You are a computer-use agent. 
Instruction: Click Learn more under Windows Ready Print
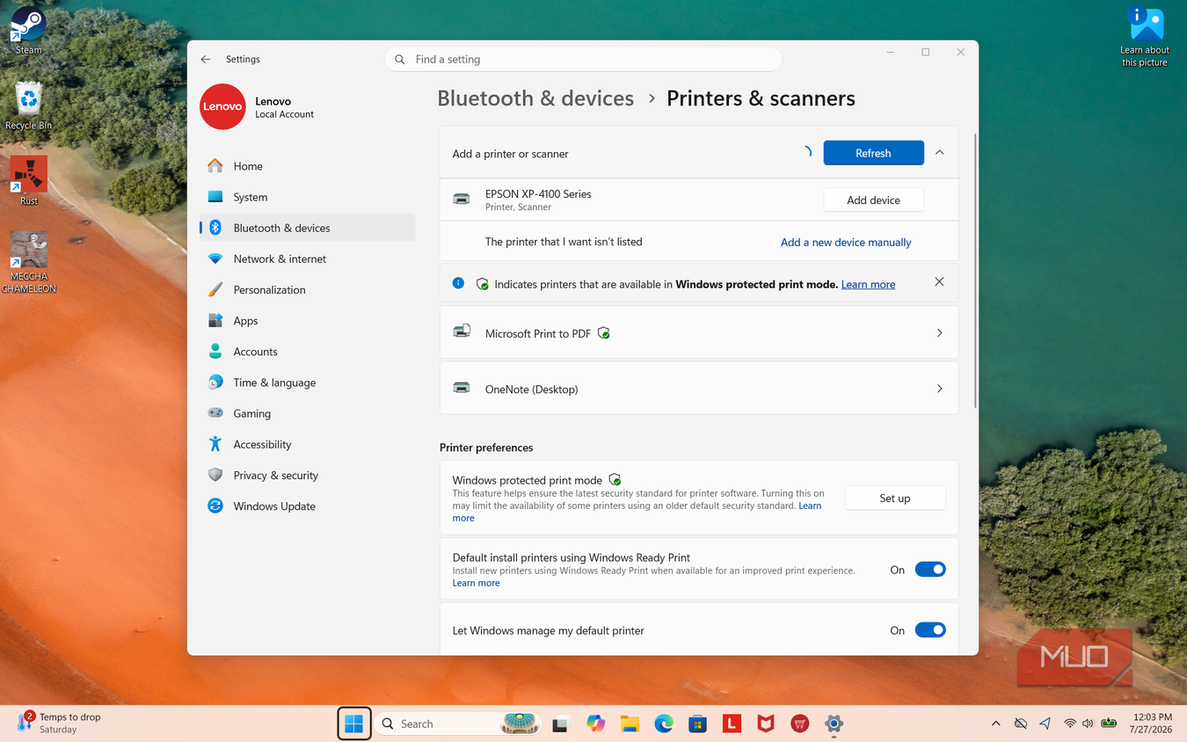[476, 583]
